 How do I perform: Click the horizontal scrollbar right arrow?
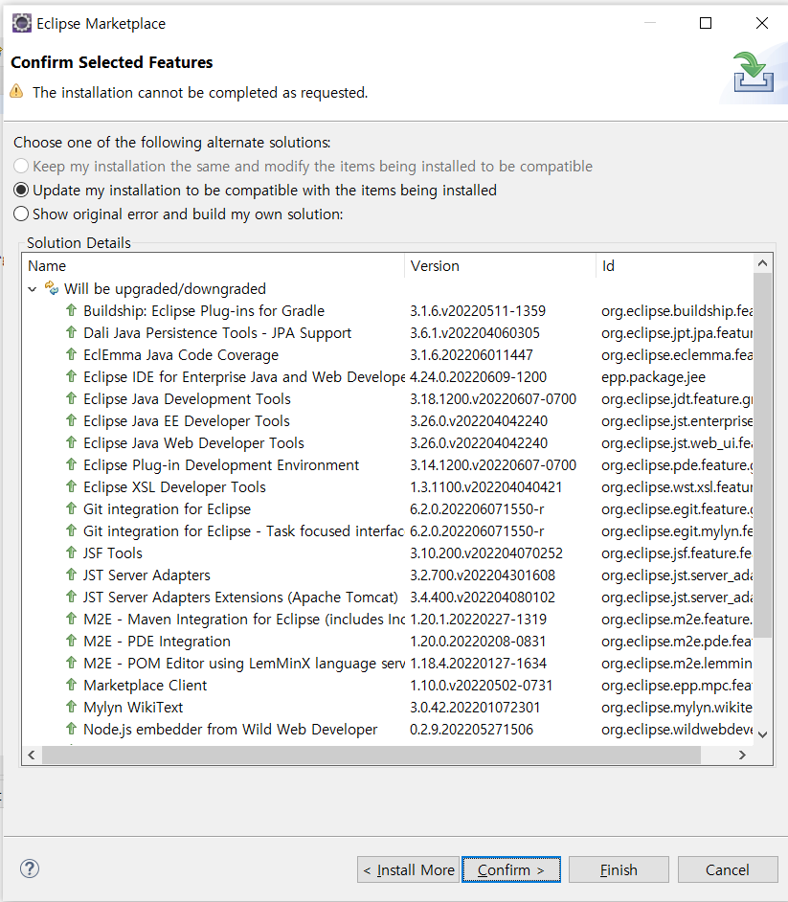click(x=742, y=755)
